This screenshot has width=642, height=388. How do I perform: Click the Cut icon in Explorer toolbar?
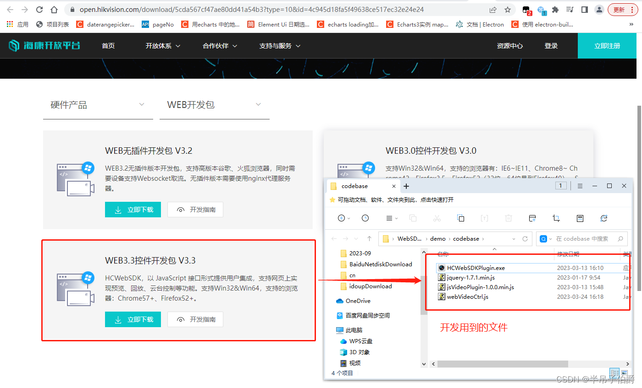coord(437,218)
